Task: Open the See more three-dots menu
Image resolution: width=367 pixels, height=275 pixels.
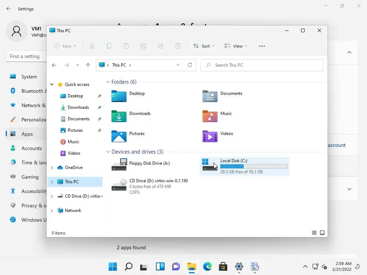Action: [x=262, y=46]
